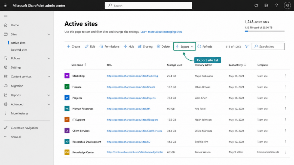
Task: Open the Projects site URL
Action: pyautogui.click(x=131, y=98)
